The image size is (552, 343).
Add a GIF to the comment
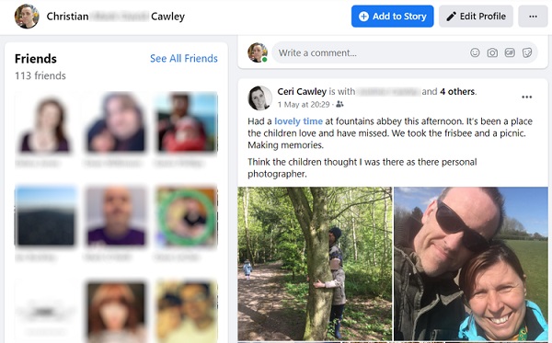[510, 52]
